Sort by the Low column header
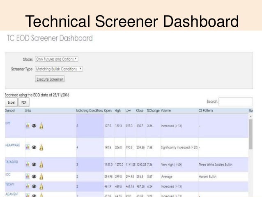262x197 pixels. 128,111
